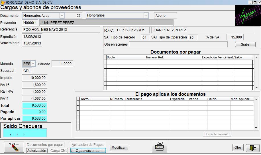Viewport: 261px width, 155px height.
Task: Click Ref. column header in Documentos por pagar
Action: point(161,57)
